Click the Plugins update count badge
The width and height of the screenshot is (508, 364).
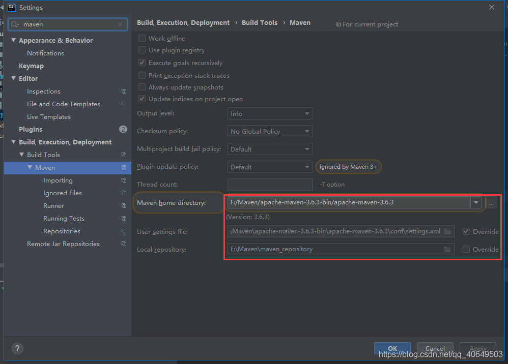(x=123, y=129)
